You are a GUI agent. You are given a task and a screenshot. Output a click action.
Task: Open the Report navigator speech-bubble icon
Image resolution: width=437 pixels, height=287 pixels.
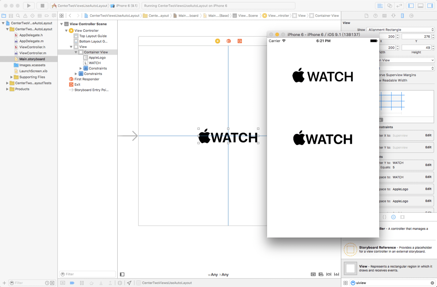[x=54, y=16]
